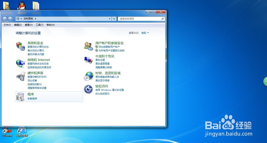Click 更改主题 link

point(100,60)
